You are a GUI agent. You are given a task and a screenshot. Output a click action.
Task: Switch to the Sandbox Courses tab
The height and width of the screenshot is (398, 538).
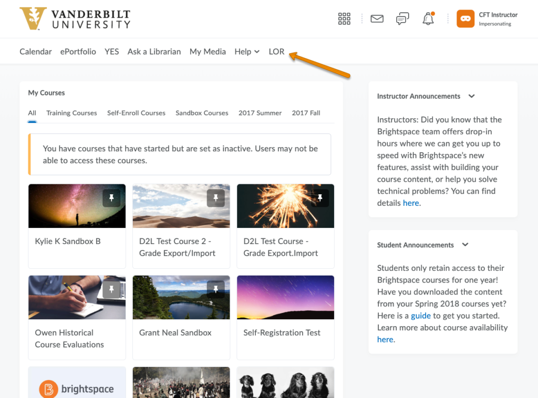point(202,113)
